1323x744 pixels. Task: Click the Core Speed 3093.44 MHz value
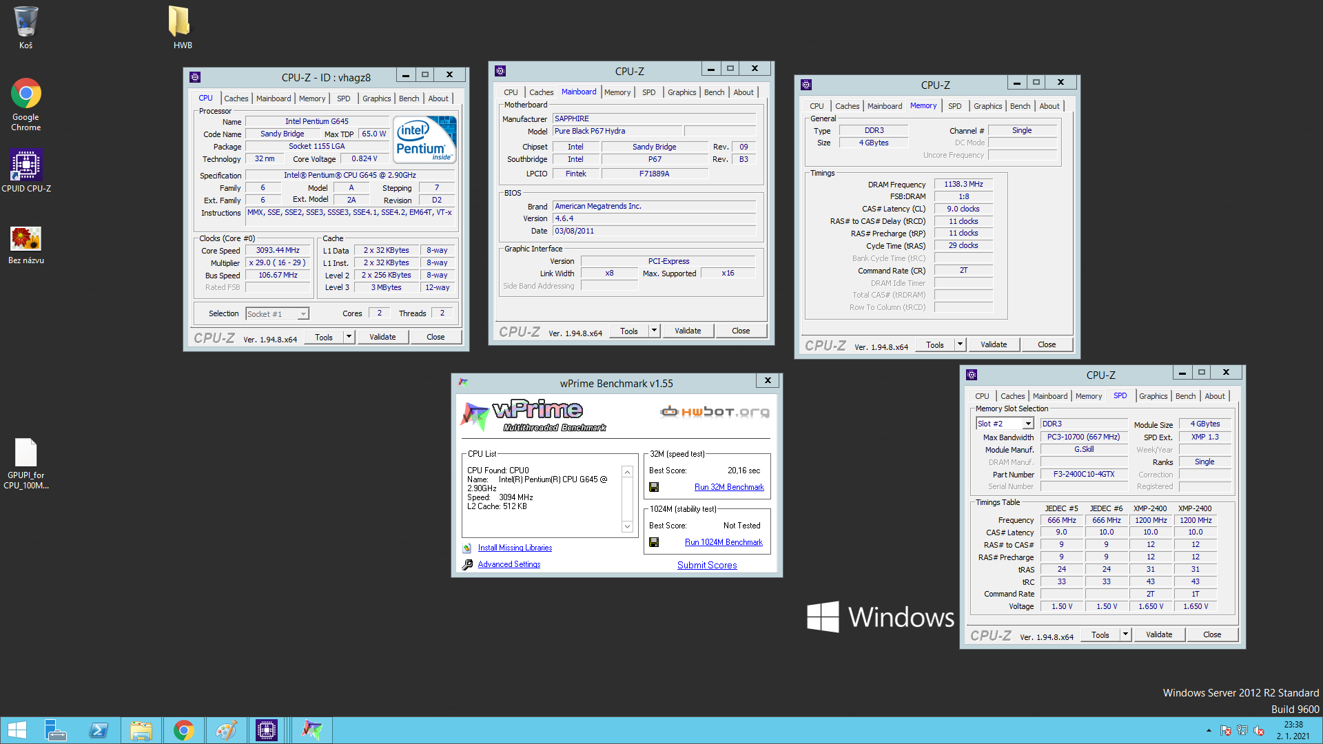(x=278, y=250)
